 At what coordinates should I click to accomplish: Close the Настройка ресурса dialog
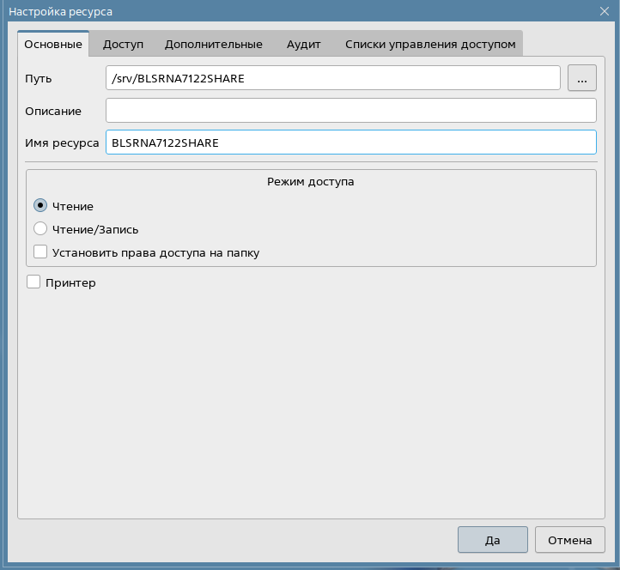pyautogui.click(x=605, y=11)
